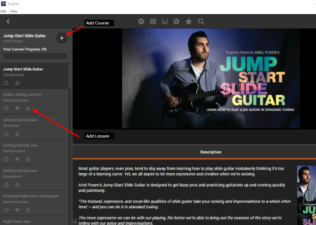Open the compass Discover icon
This screenshot has width=316, height=225.
pyautogui.click(x=141, y=21)
